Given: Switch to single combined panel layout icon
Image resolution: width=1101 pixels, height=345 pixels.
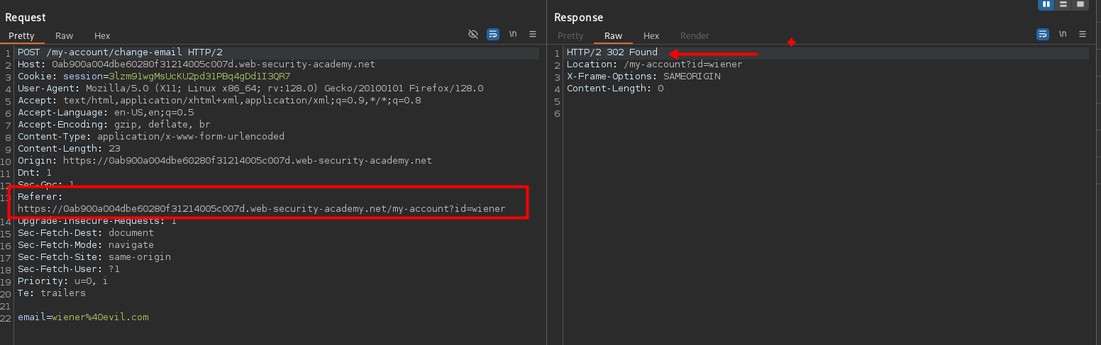Looking at the screenshot, I should pyautogui.click(x=1080, y=4).
